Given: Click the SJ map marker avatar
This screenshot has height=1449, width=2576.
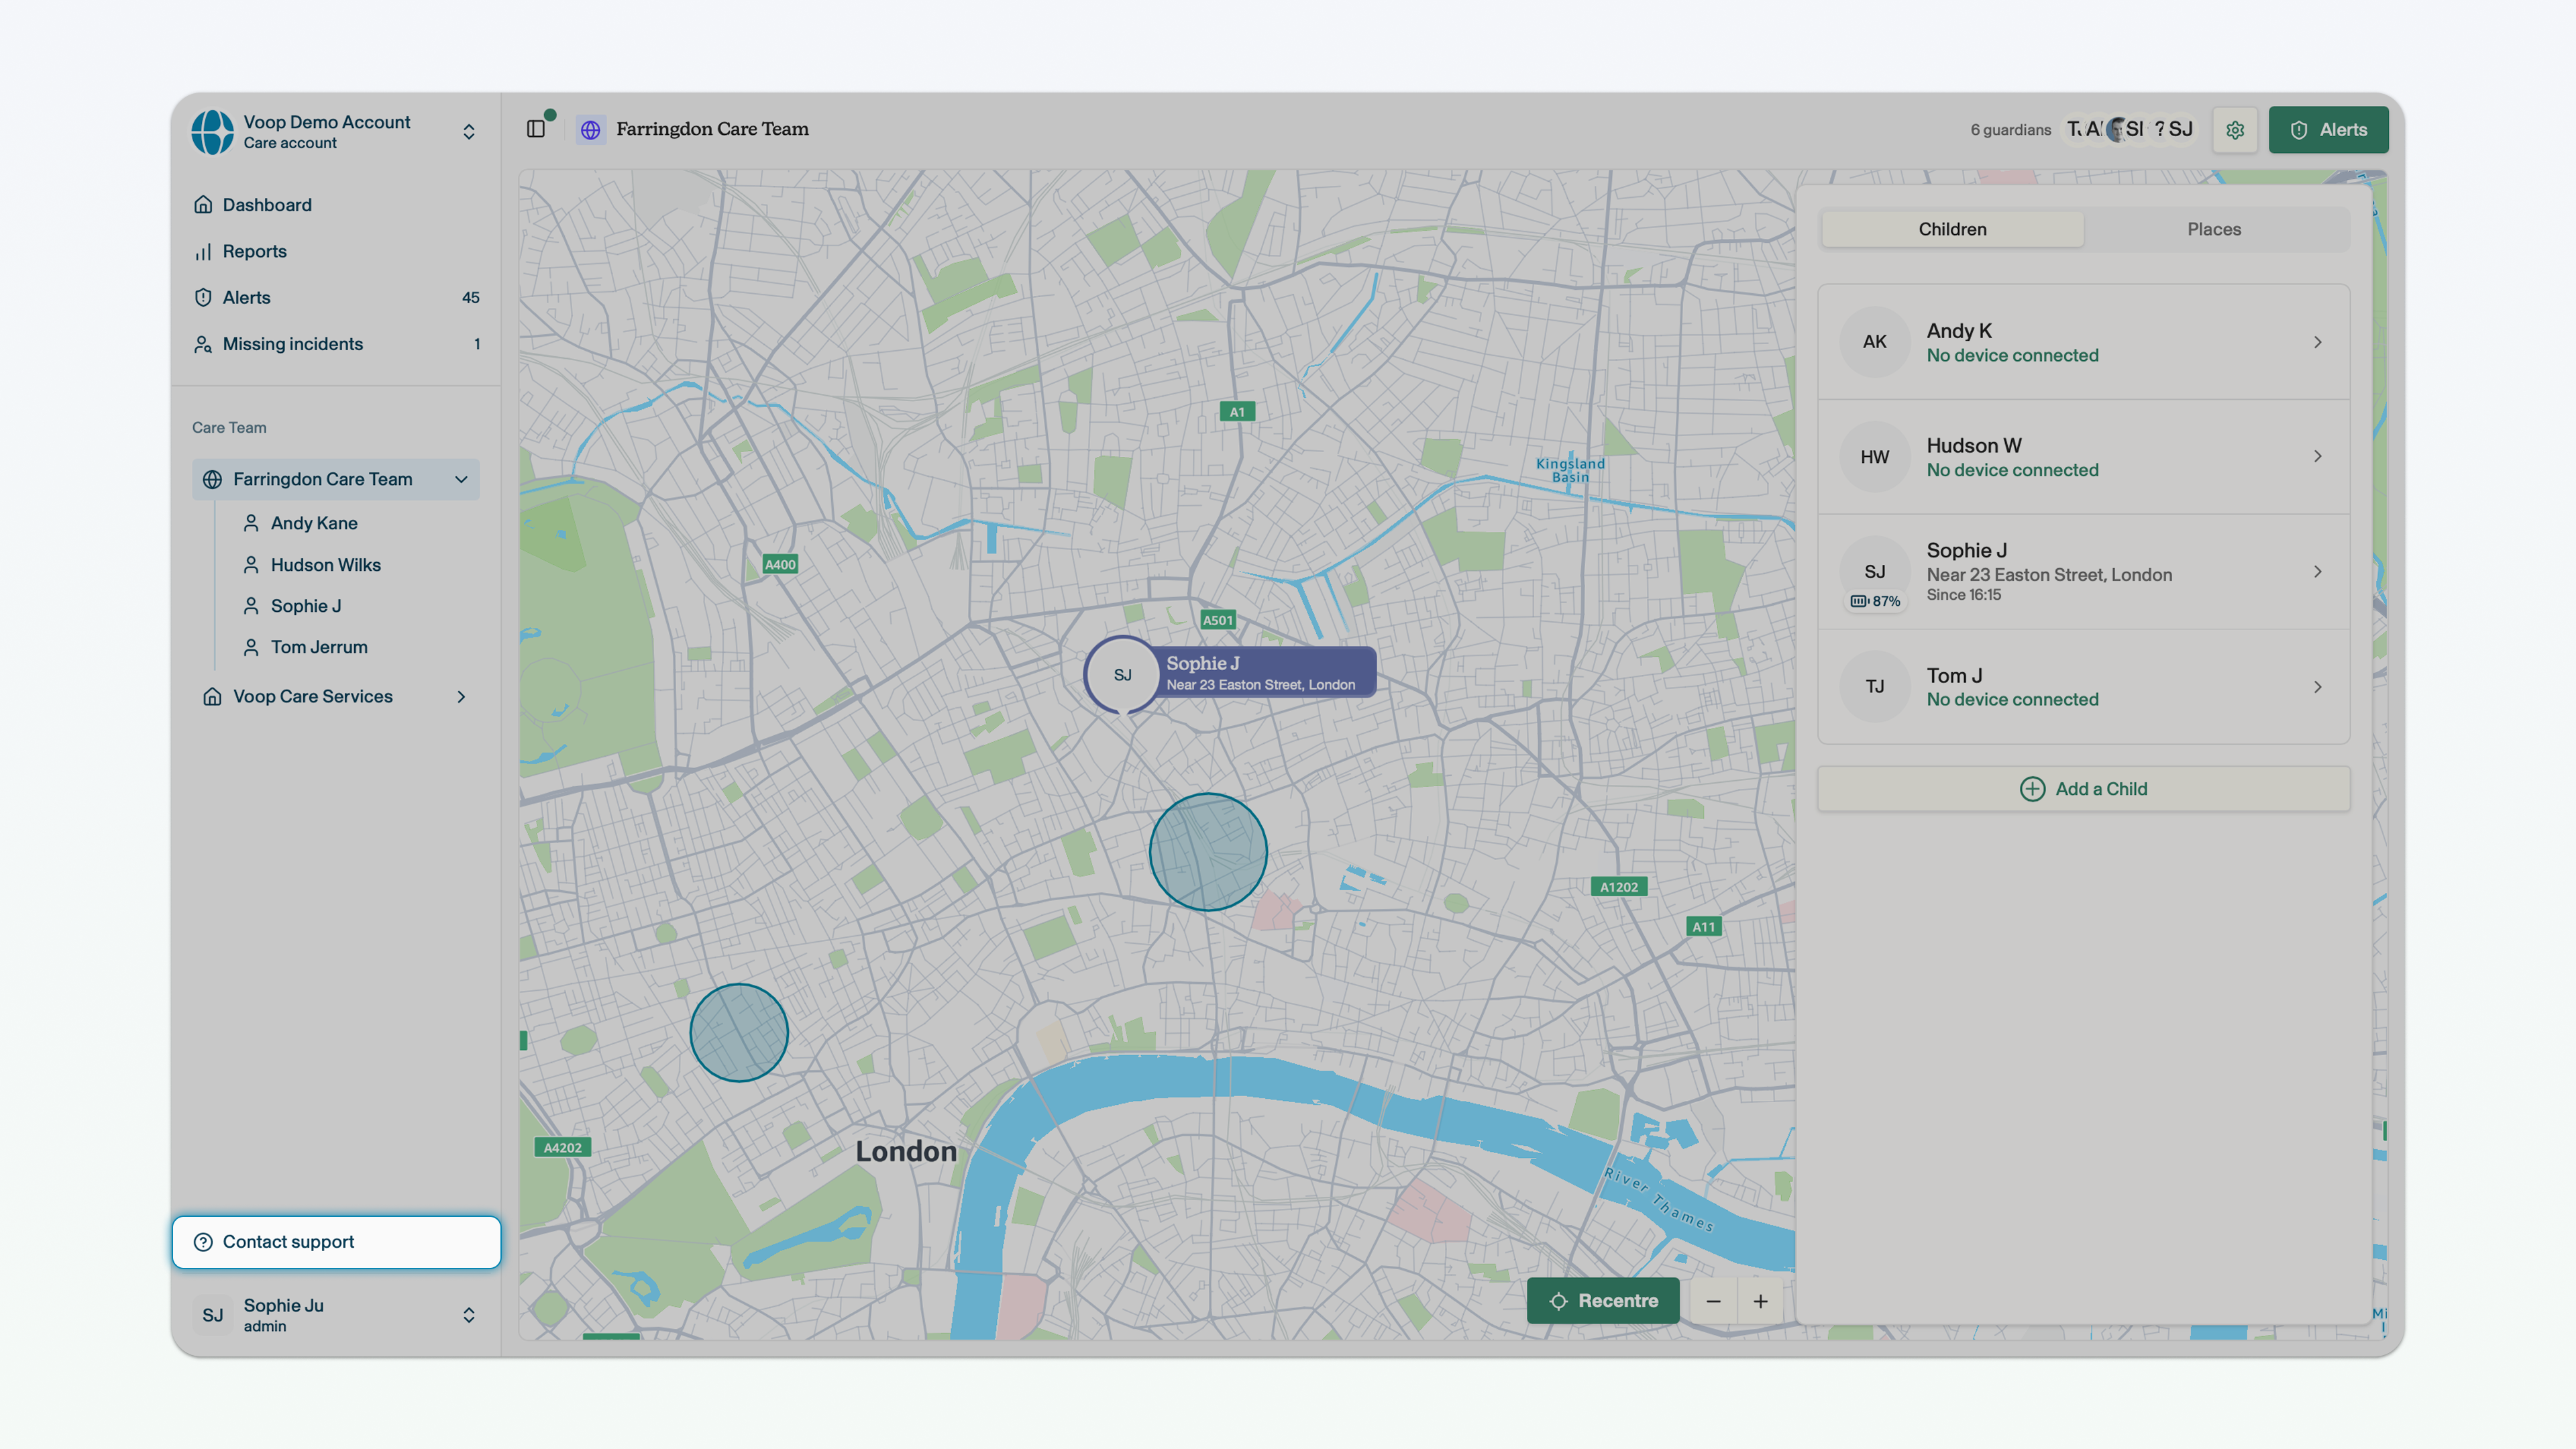Looking at the screenshot, I should pyautogui.click(x=1122, y=675).
